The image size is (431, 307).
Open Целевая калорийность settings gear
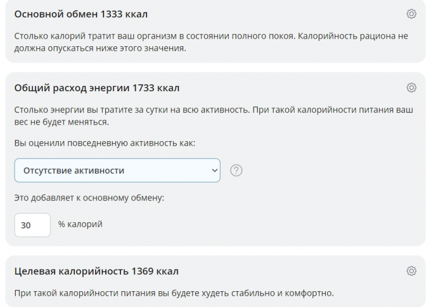tap(411, 271)
